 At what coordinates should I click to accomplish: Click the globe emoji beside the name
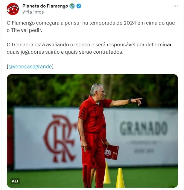coord(72,6)
